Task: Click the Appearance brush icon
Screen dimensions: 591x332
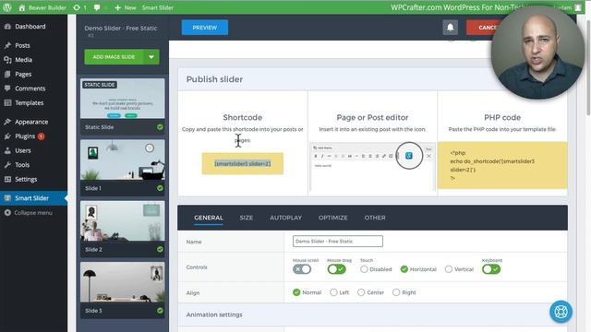Action: [x=7, y=122]
